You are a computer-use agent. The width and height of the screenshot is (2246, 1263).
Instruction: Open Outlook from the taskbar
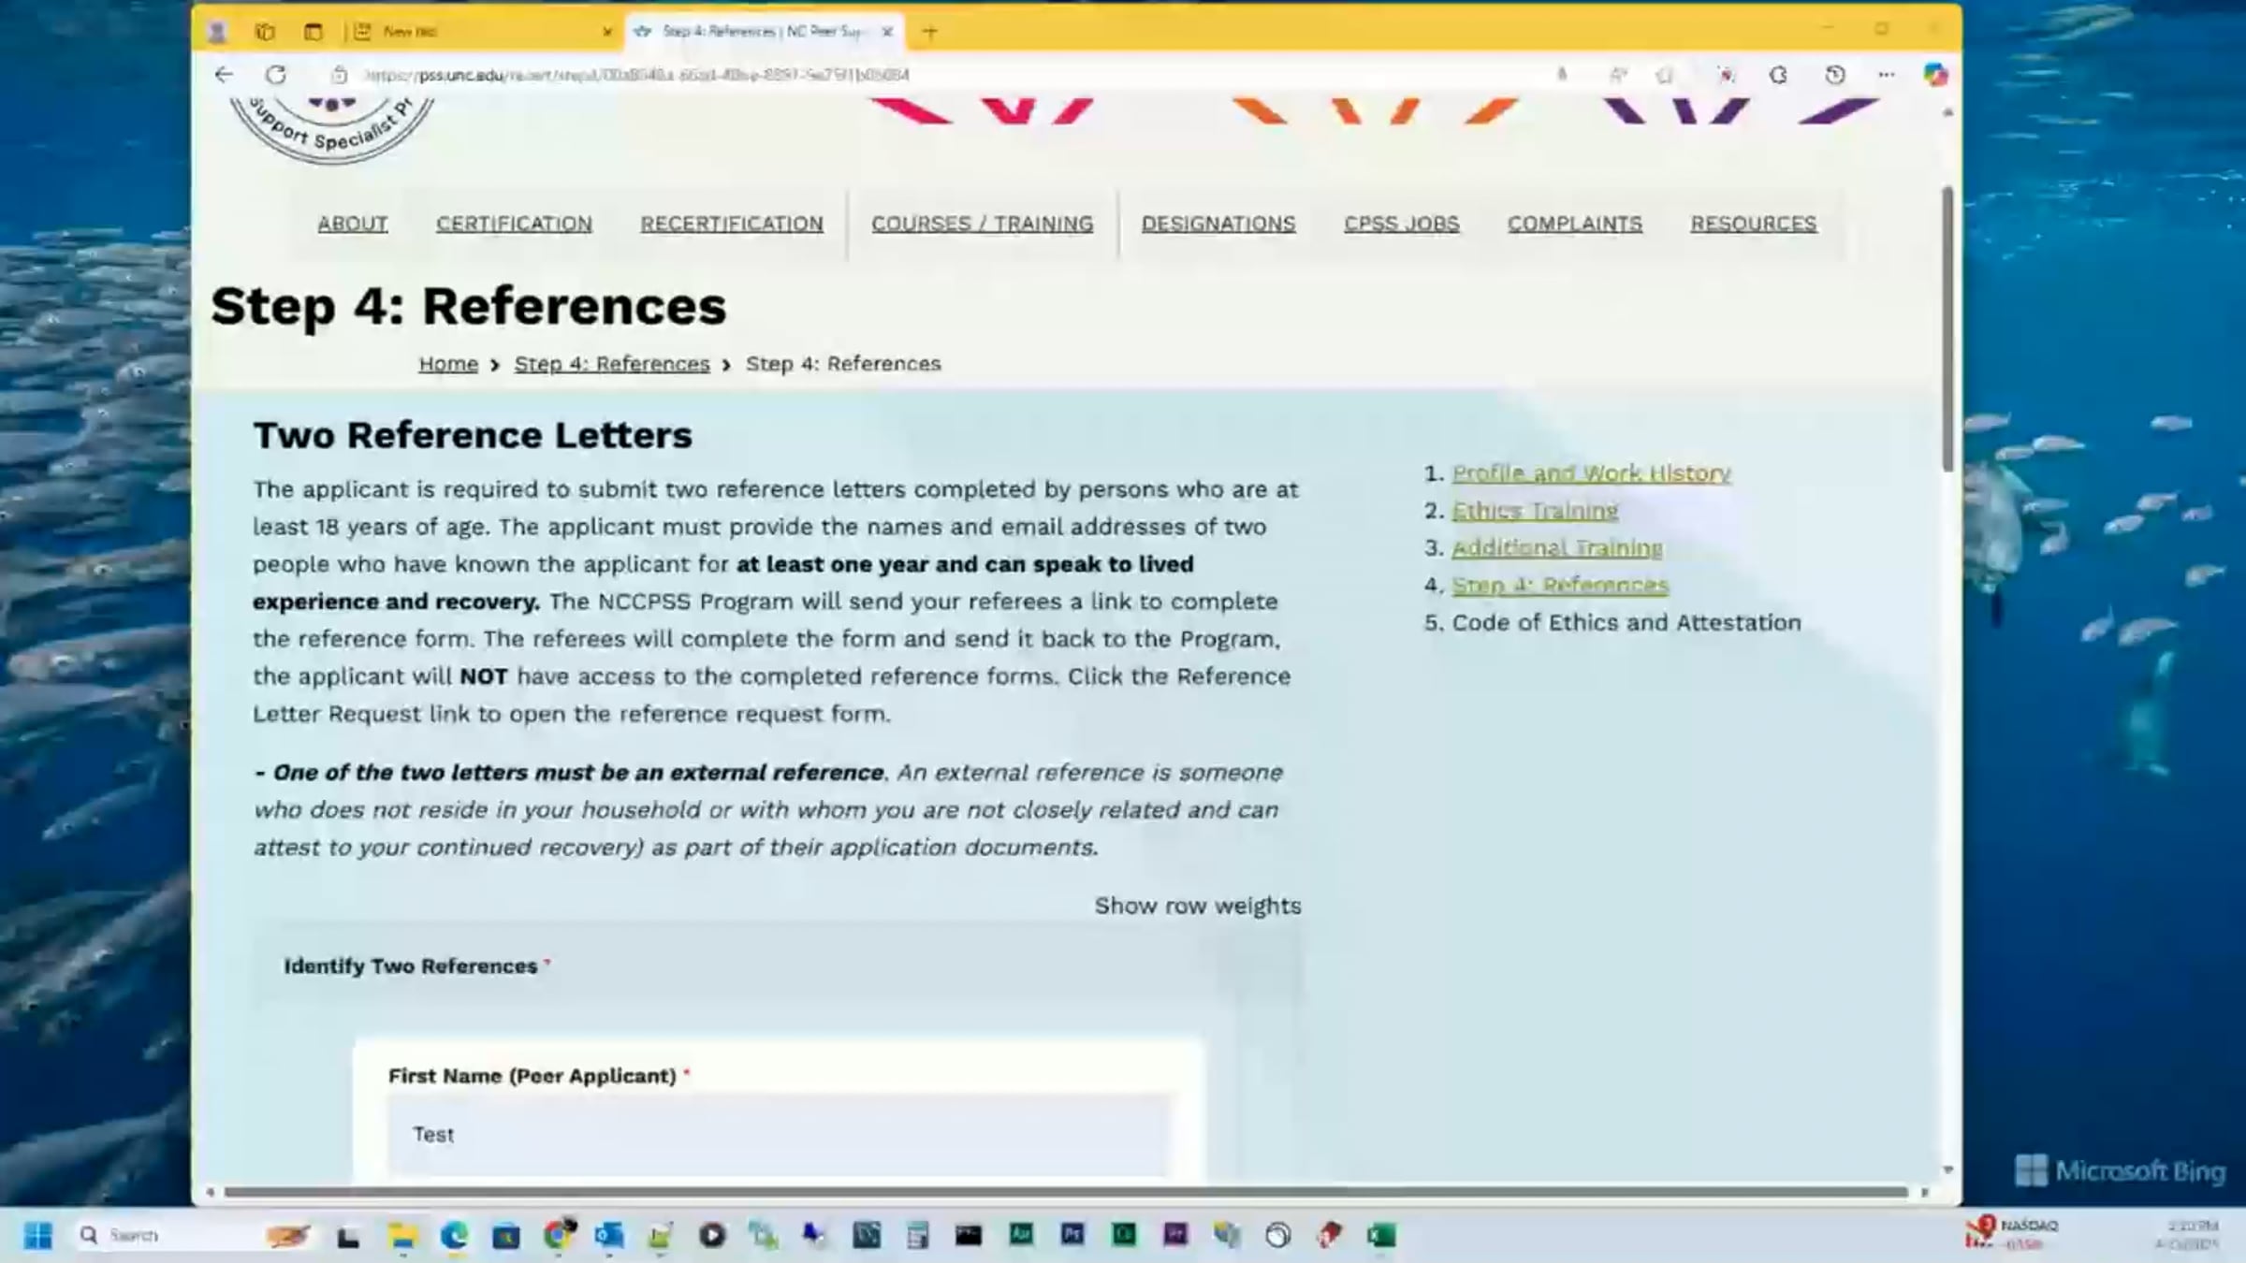[x=609, y=1236]
